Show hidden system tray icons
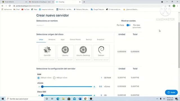The width and height of the screenshot is (180, 101). coord(157,99)
